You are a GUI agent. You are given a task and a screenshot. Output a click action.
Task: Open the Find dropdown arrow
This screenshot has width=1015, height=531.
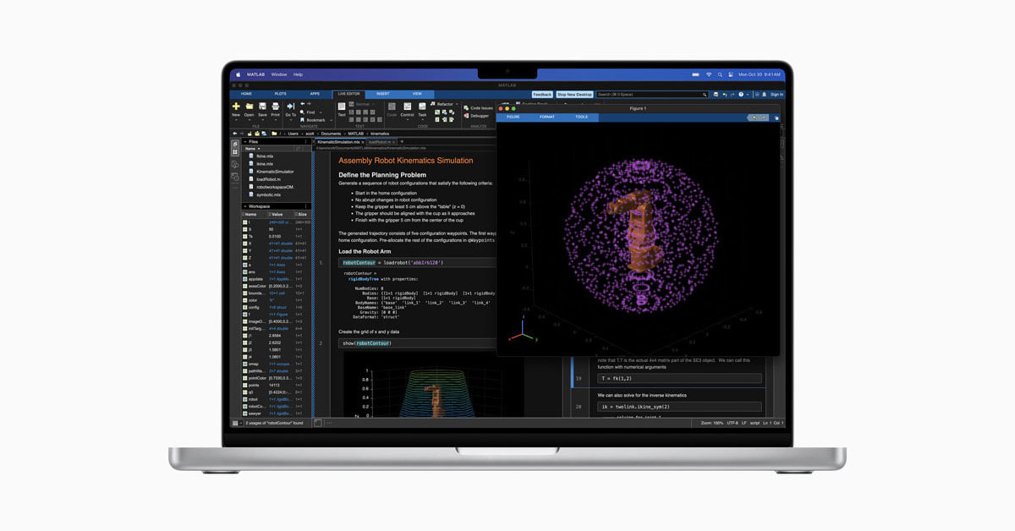tap(321, 112)
